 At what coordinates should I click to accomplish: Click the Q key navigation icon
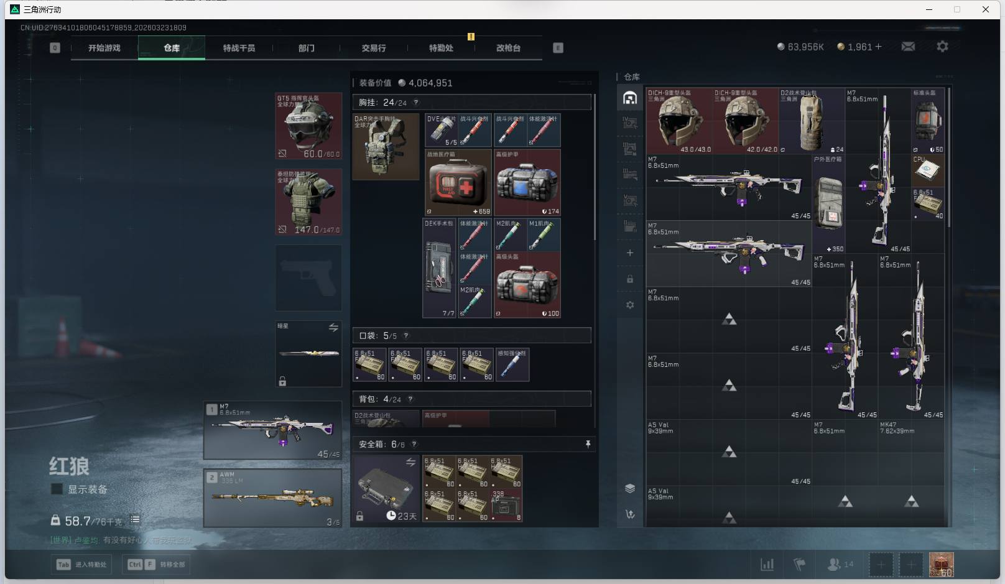pos(55,48)
